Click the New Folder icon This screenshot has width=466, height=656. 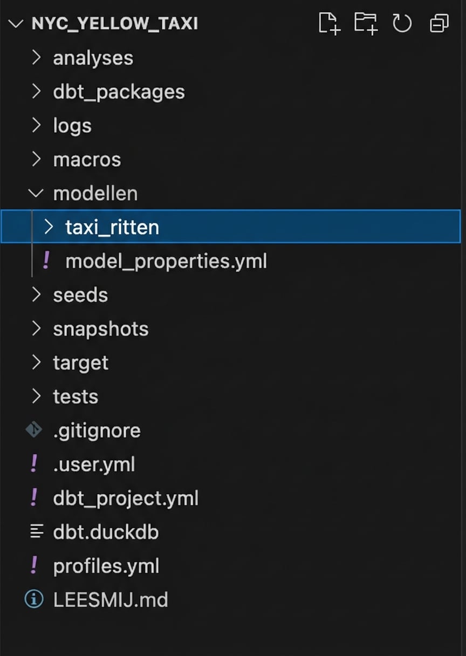(366, 24)
